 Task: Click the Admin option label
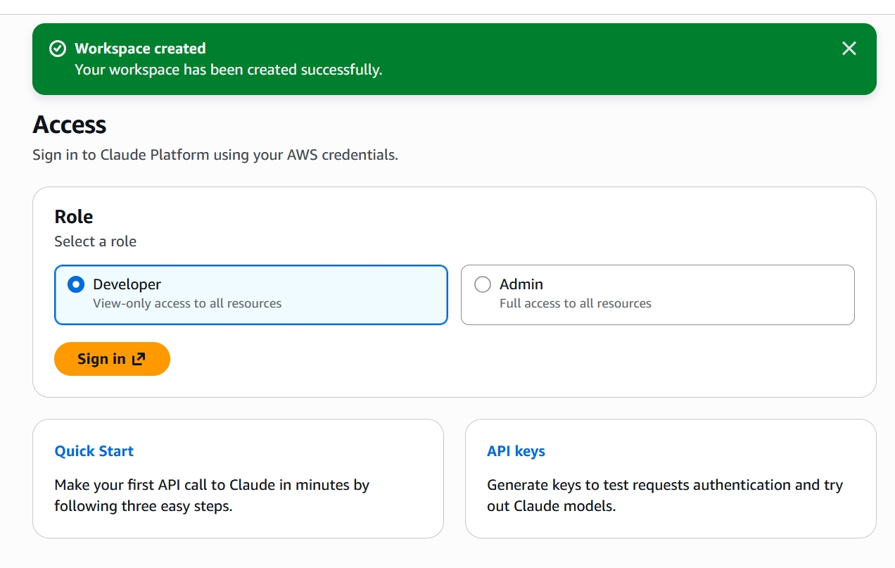[521, 284]
